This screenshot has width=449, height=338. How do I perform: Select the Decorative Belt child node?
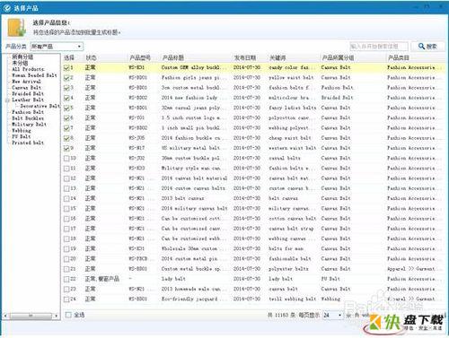coord(40,106)
